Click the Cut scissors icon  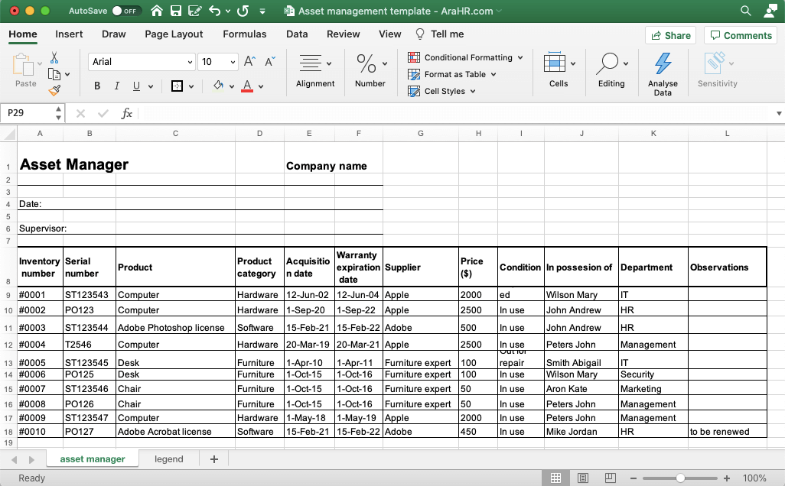[x=54, y=58]
